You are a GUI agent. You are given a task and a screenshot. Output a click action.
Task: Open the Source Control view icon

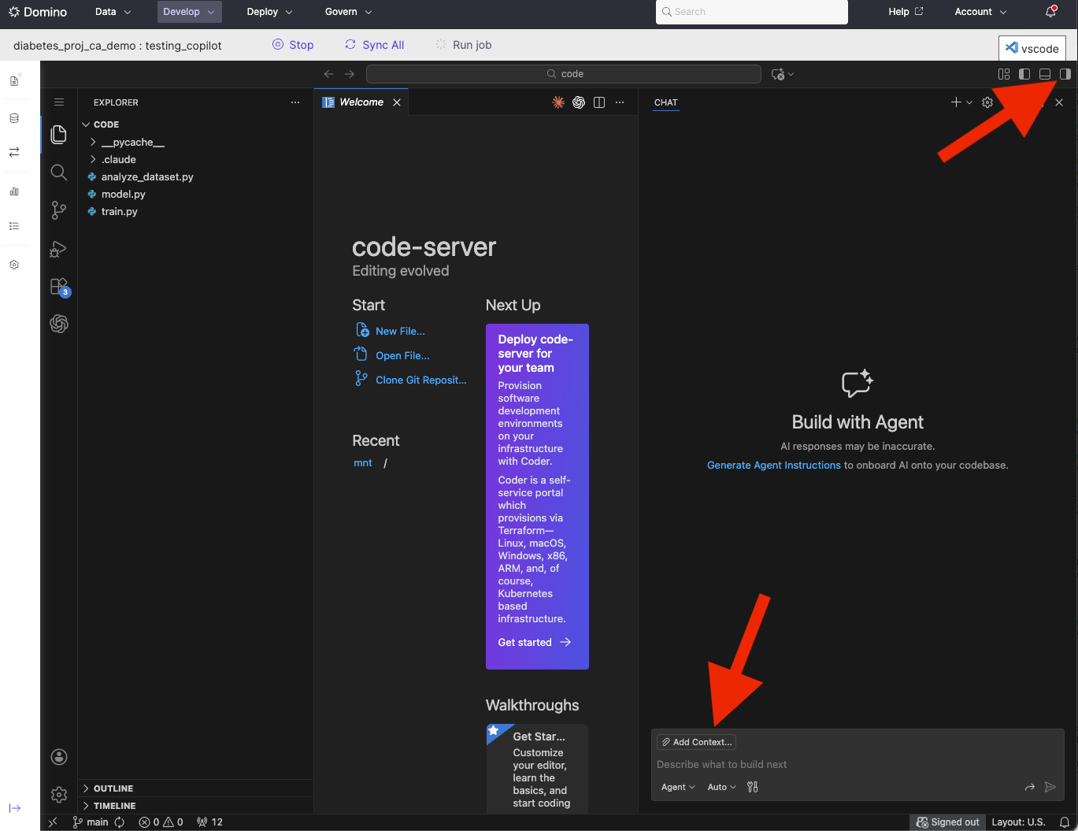coord(58,210)
